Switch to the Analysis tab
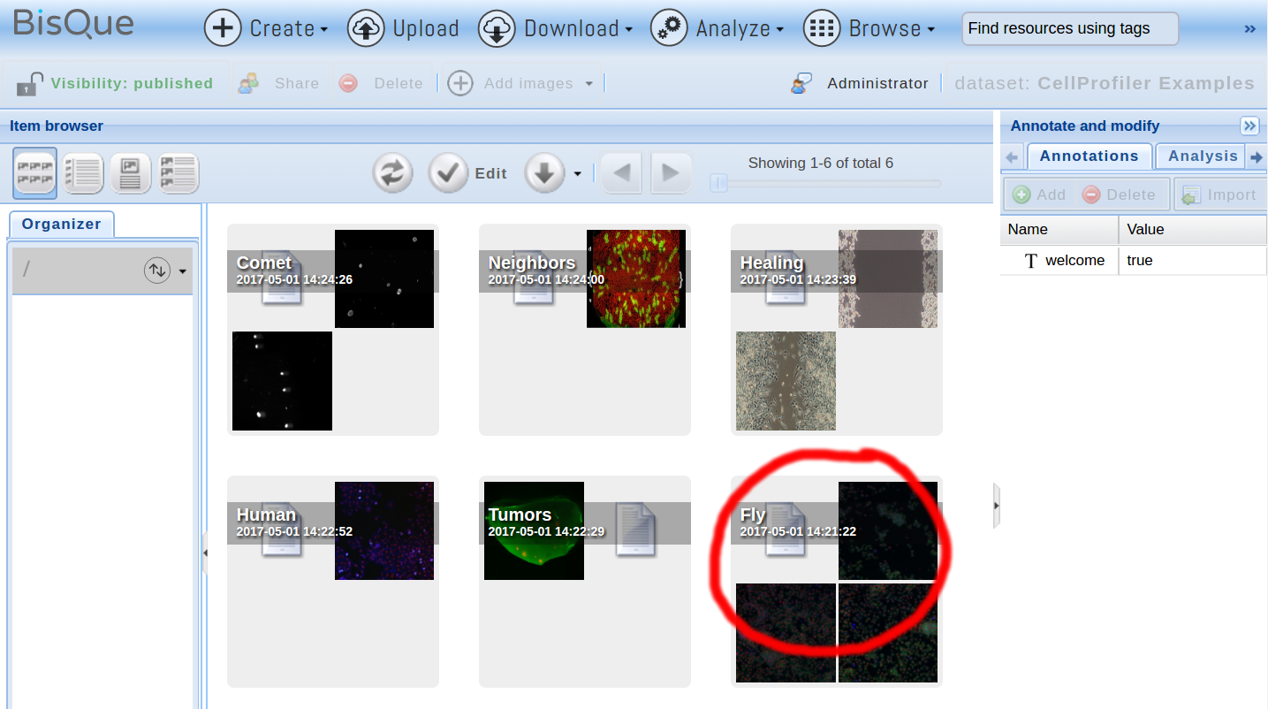The width and height of the screenshot is (1268, 709). click(1202, 156)
